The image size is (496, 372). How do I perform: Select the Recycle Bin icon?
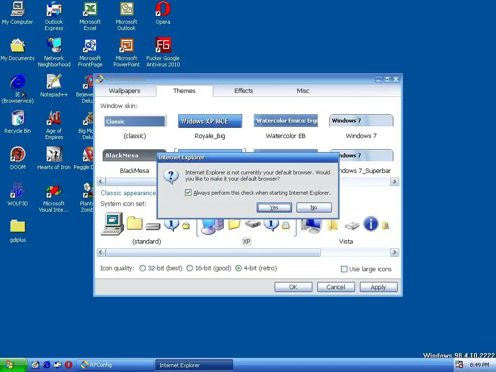17,122
